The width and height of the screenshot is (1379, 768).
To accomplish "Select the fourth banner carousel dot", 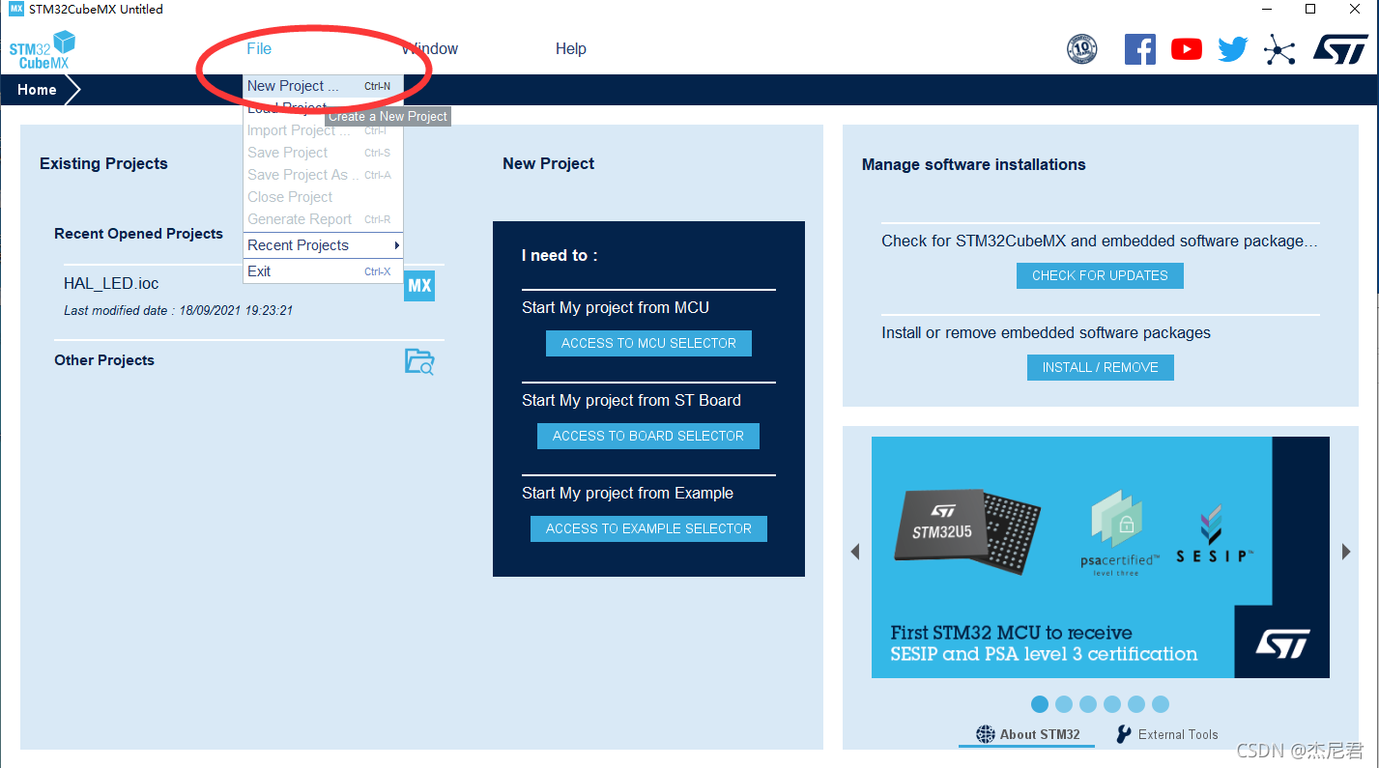I will (x=1112, y=704).
